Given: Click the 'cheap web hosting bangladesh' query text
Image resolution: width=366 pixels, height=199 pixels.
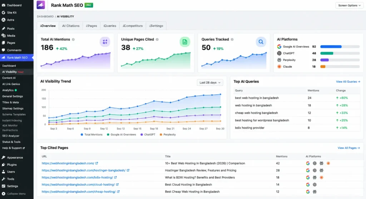Looking at the screenshot, I should click(256, 113).
